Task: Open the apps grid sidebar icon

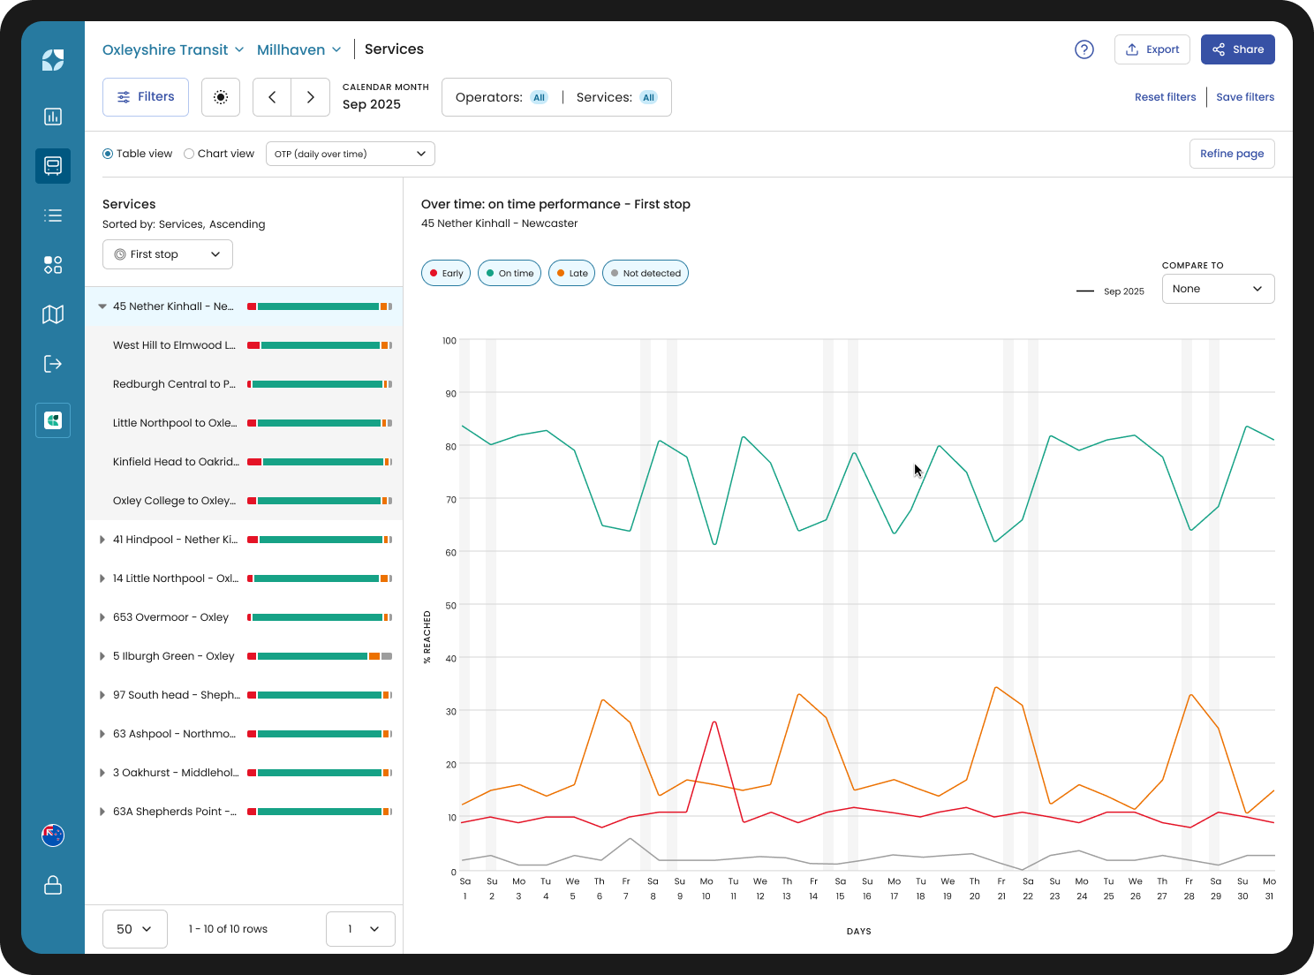Action: tap(53, 265)
